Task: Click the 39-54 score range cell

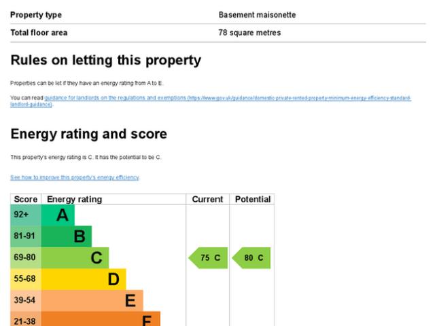Action: coord(26,301)
